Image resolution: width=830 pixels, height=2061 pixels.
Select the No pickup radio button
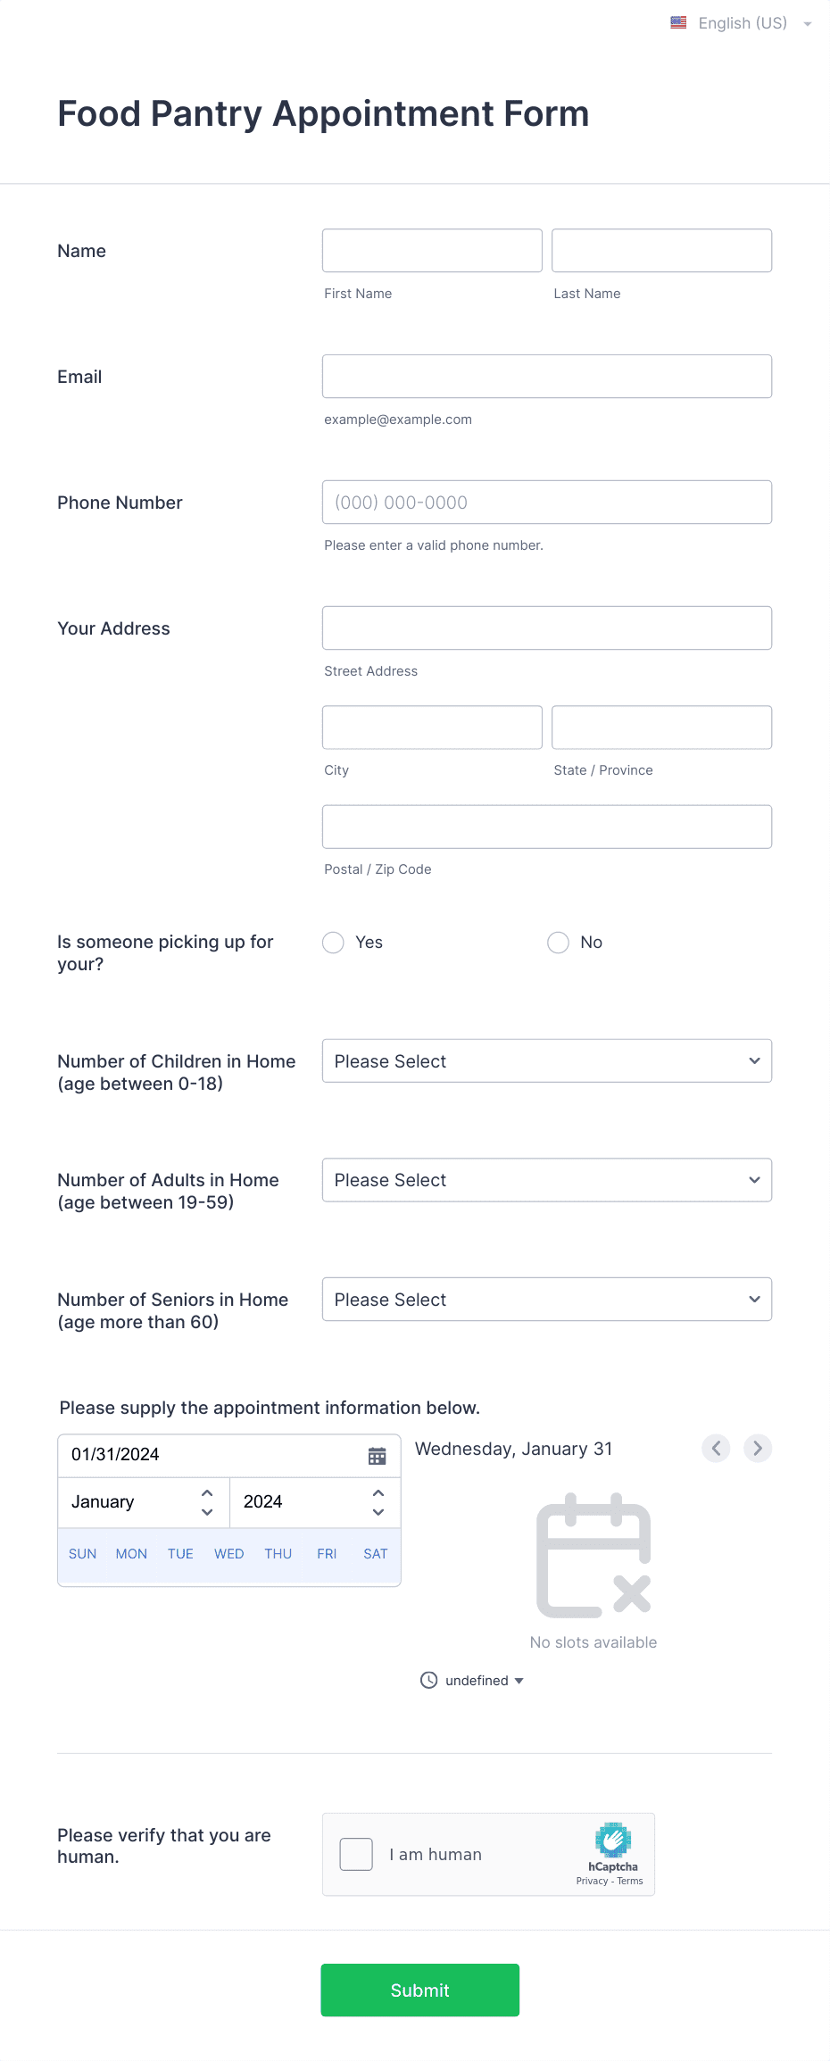pos(558,943)
